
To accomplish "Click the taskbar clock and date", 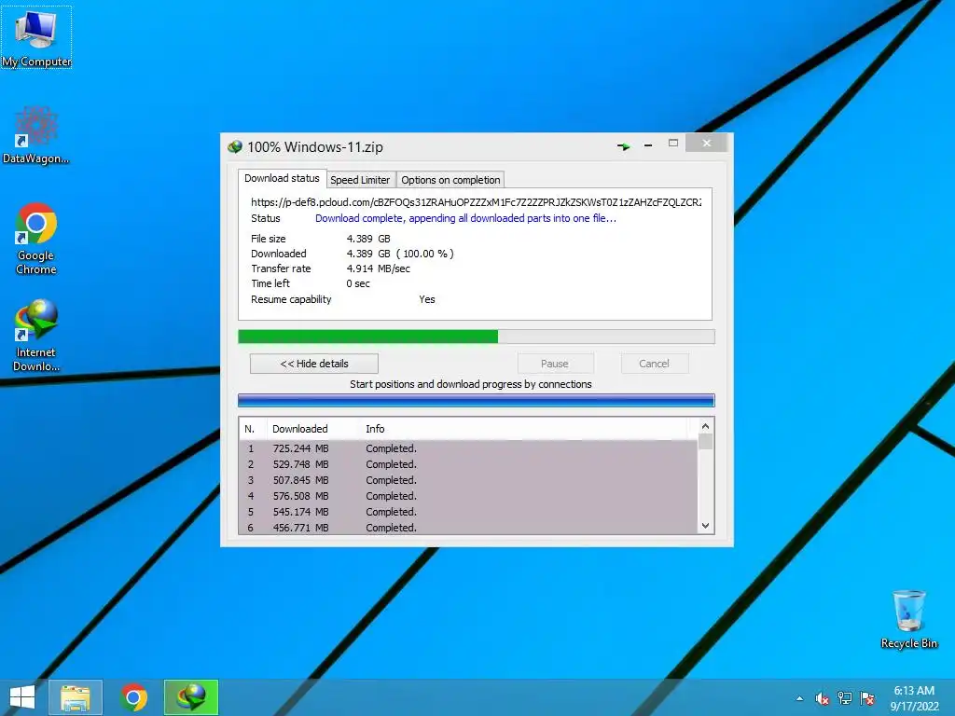I will pos(914,698).
